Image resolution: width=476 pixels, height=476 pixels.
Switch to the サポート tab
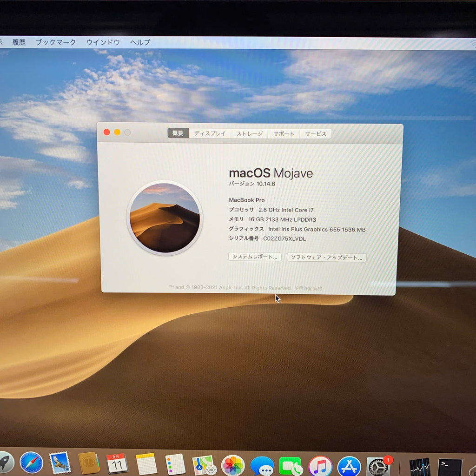284,133
